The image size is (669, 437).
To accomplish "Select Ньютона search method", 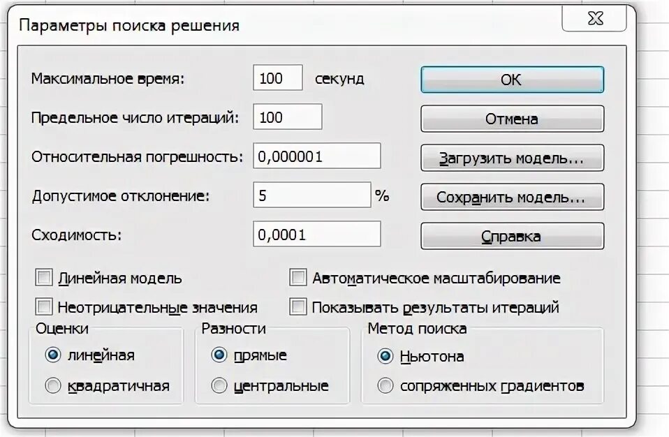I will click(x=385, y=356).
